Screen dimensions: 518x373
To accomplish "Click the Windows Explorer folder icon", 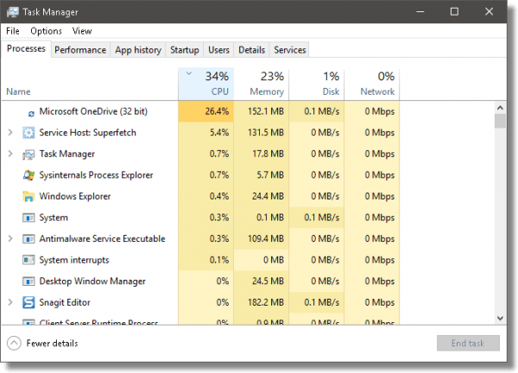I will [28, 196].
